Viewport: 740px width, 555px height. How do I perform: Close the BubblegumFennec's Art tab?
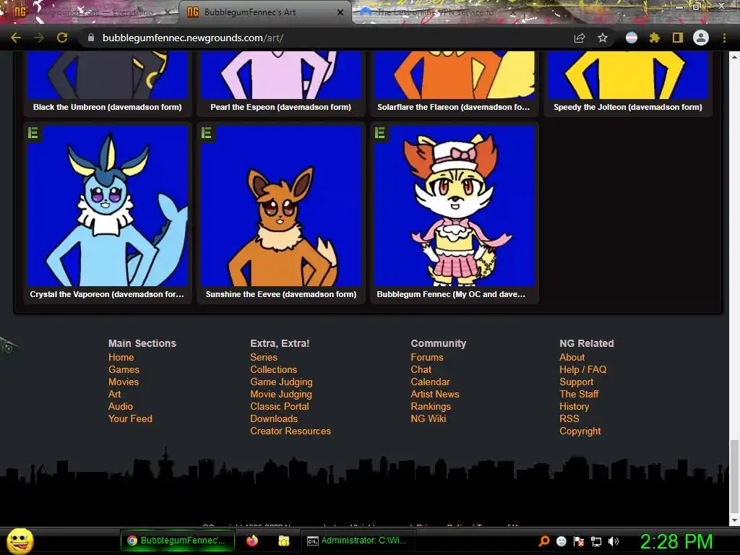340,12
